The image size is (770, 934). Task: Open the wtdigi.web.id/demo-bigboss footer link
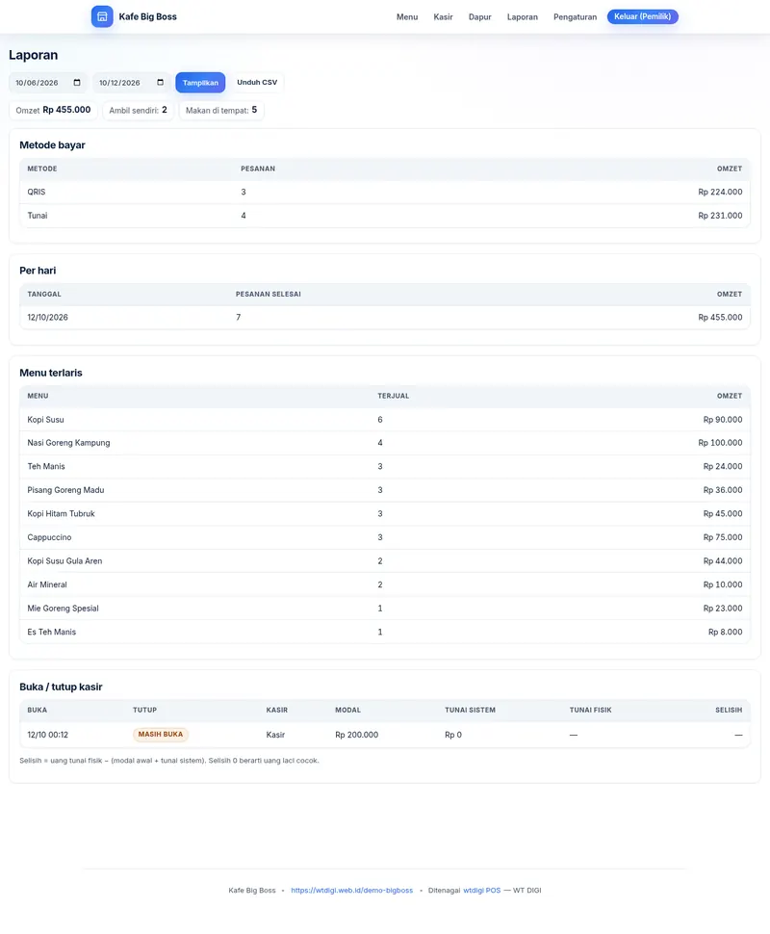[352, 891]
